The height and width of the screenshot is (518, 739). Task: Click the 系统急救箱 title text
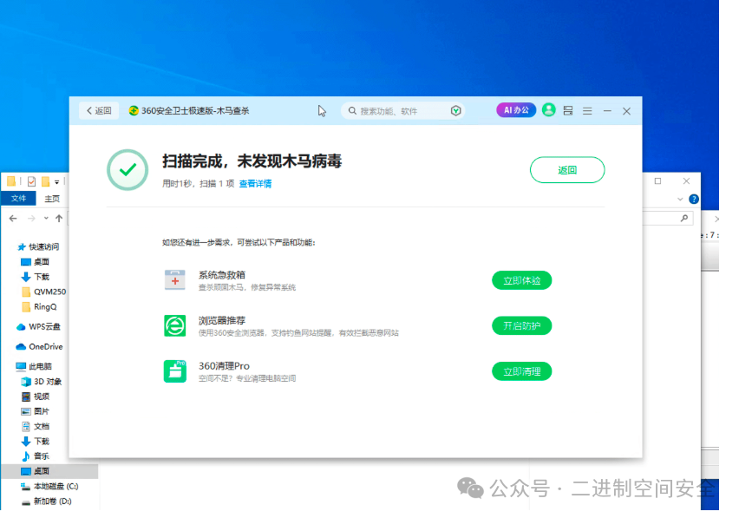point(222,275)
